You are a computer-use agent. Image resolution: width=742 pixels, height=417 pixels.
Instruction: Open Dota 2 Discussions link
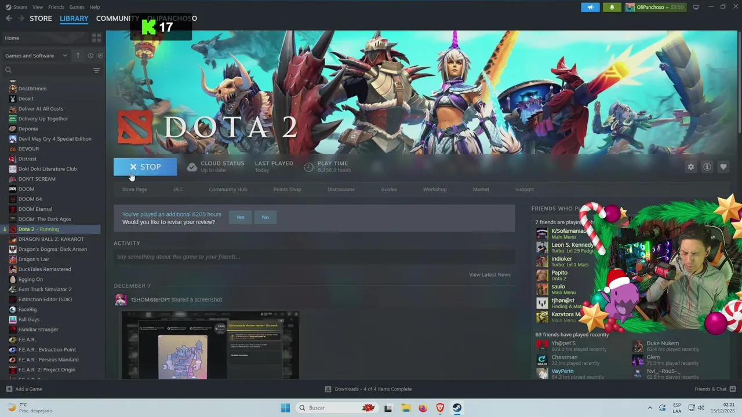point(341,189)
